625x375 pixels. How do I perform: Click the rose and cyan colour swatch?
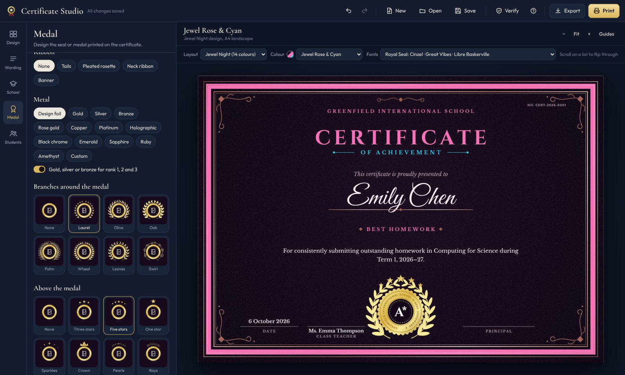click(290, 54)
